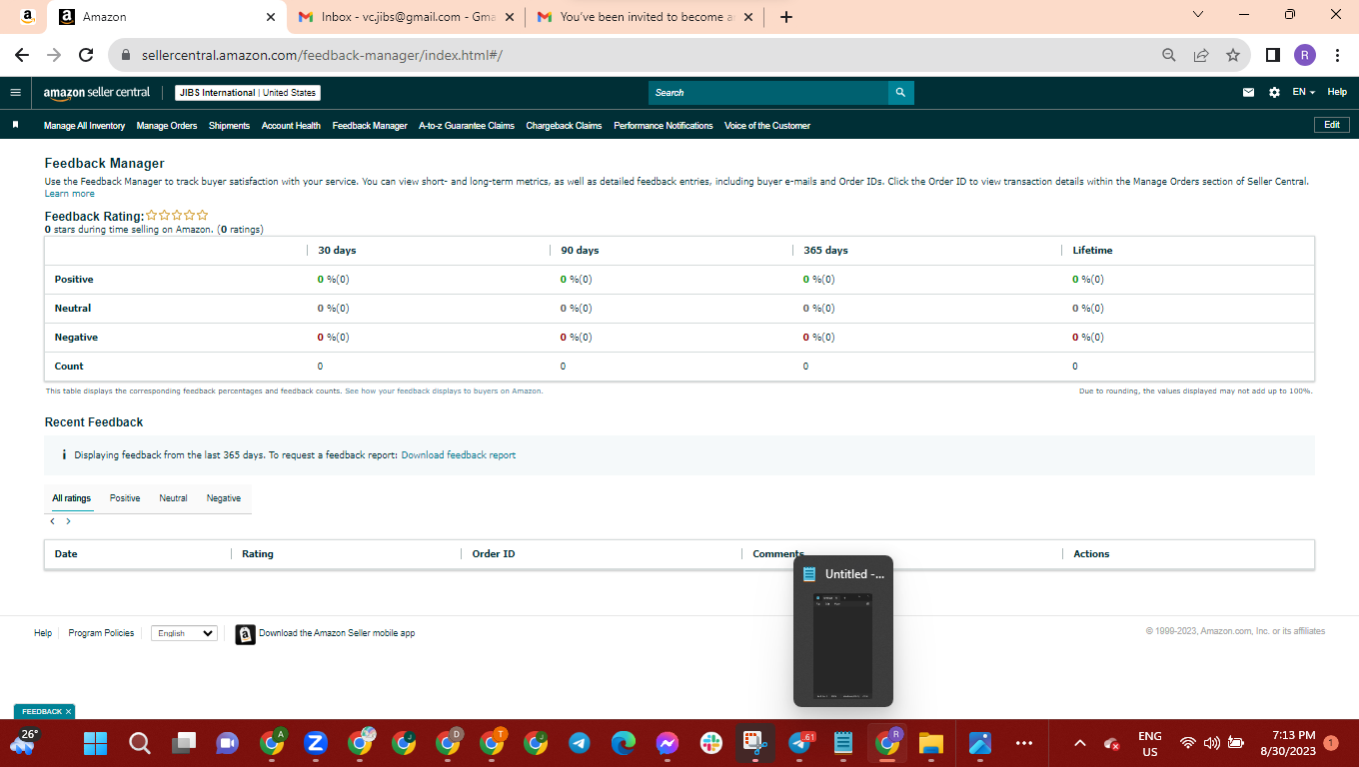The height and width of the screenshot is (767, 1359).
Task: Bookmark this page with the star icon
Action: pyautogui.click(x=1233, y=55)
